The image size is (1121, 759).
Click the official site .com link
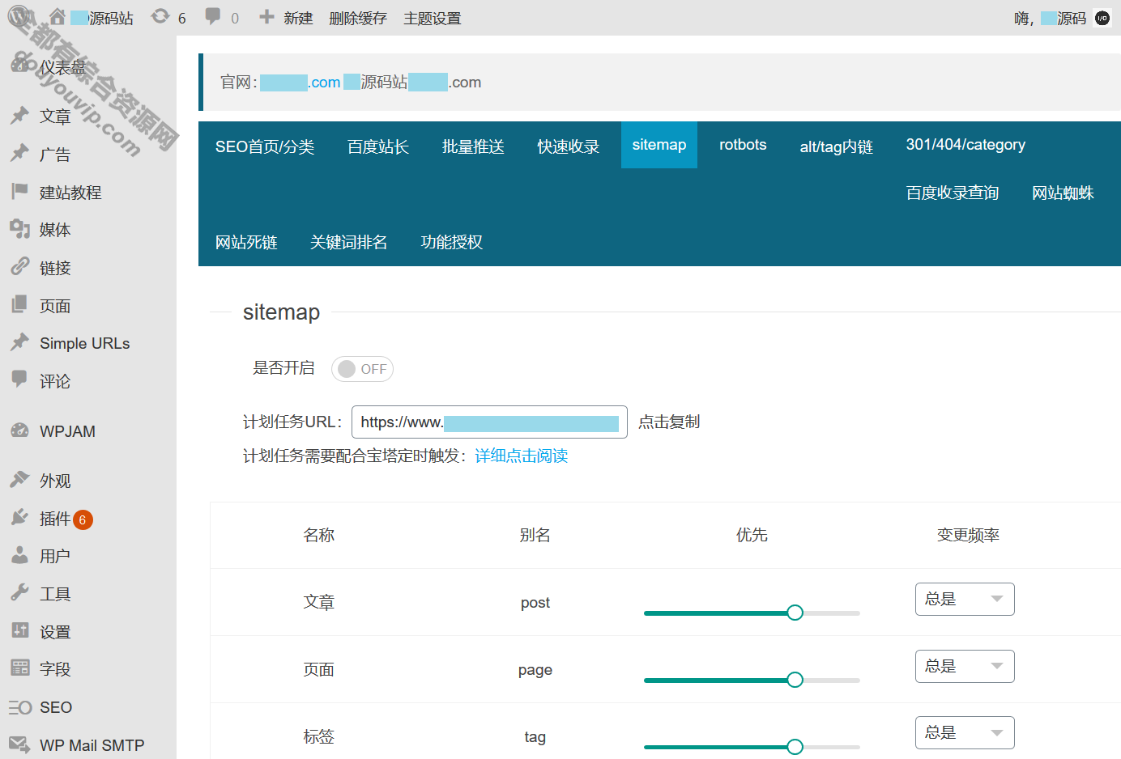pos(300,82)
